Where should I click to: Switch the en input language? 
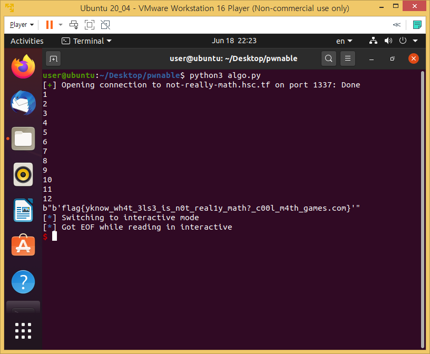344,41
